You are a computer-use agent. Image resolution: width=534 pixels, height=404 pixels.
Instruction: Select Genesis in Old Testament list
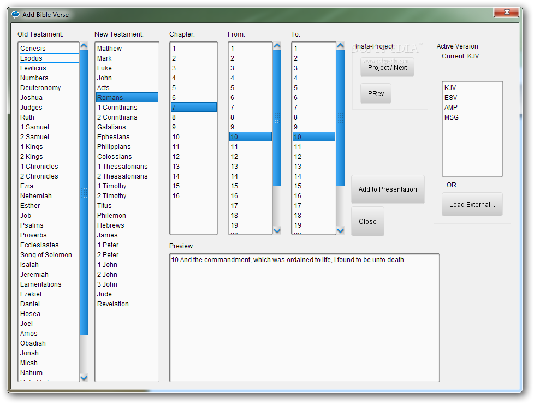(49, 49)
